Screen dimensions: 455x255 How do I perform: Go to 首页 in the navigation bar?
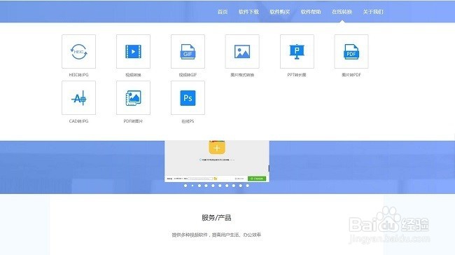tap(223, 12)
